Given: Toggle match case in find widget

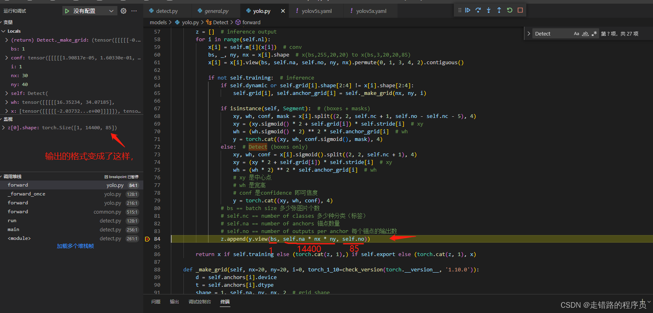Looking at the screenshot, I should (x=576, y=34).
